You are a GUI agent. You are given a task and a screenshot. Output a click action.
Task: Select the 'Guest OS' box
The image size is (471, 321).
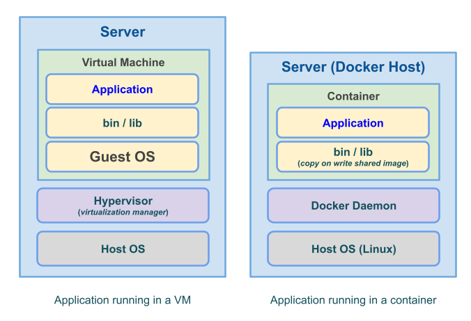[x=122, y=157]
